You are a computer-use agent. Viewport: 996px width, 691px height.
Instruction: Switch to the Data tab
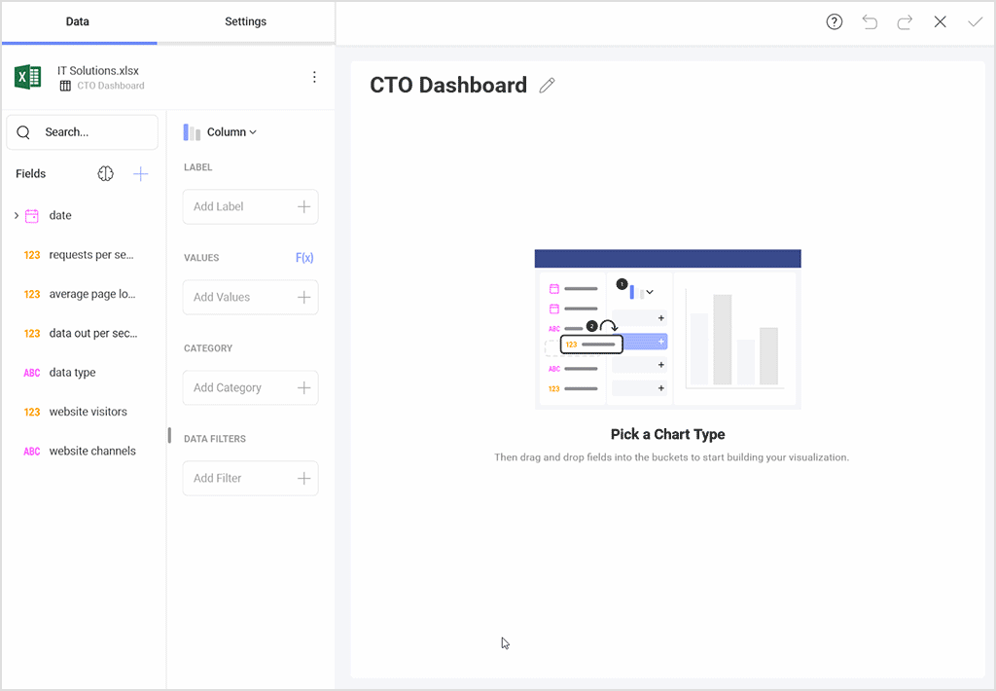(x=78, y=21)
